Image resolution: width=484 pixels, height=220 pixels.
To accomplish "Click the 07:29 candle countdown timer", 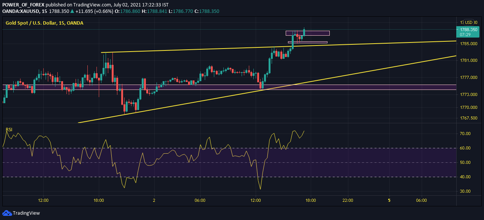I will click(x=465, y=34).
